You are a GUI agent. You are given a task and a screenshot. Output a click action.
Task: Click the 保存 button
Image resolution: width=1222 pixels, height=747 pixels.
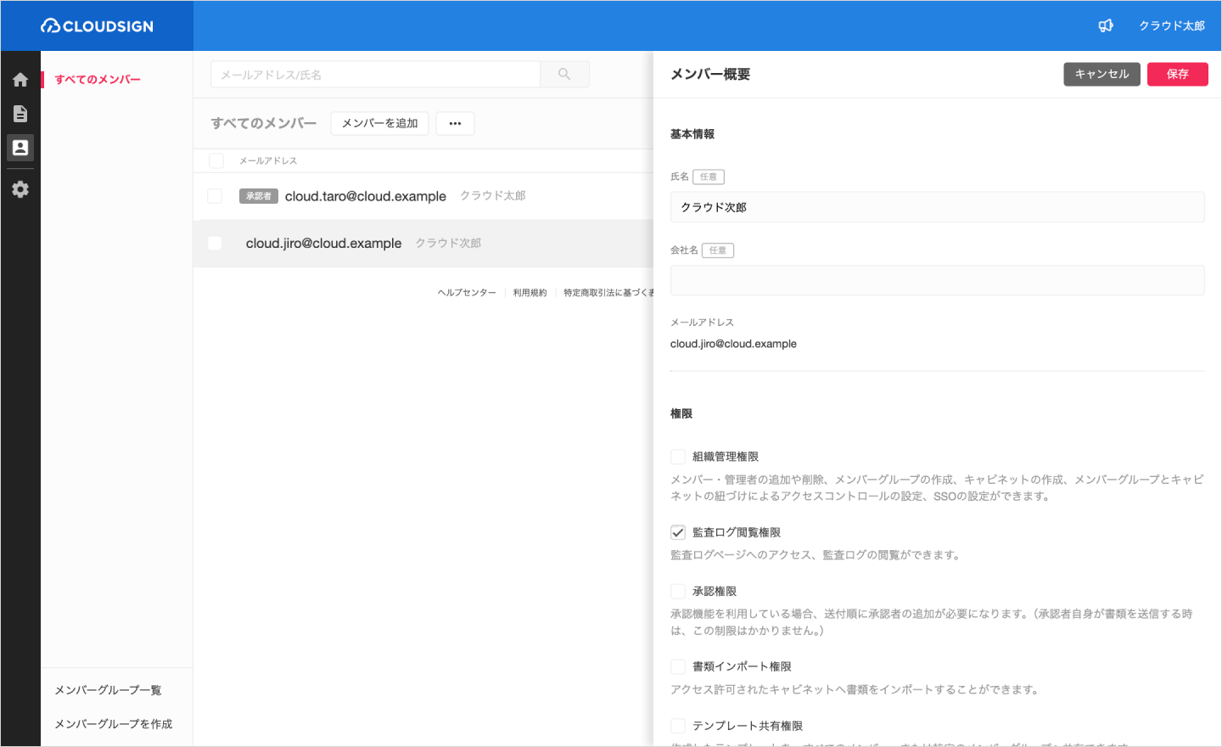(x=1177, y=74)
